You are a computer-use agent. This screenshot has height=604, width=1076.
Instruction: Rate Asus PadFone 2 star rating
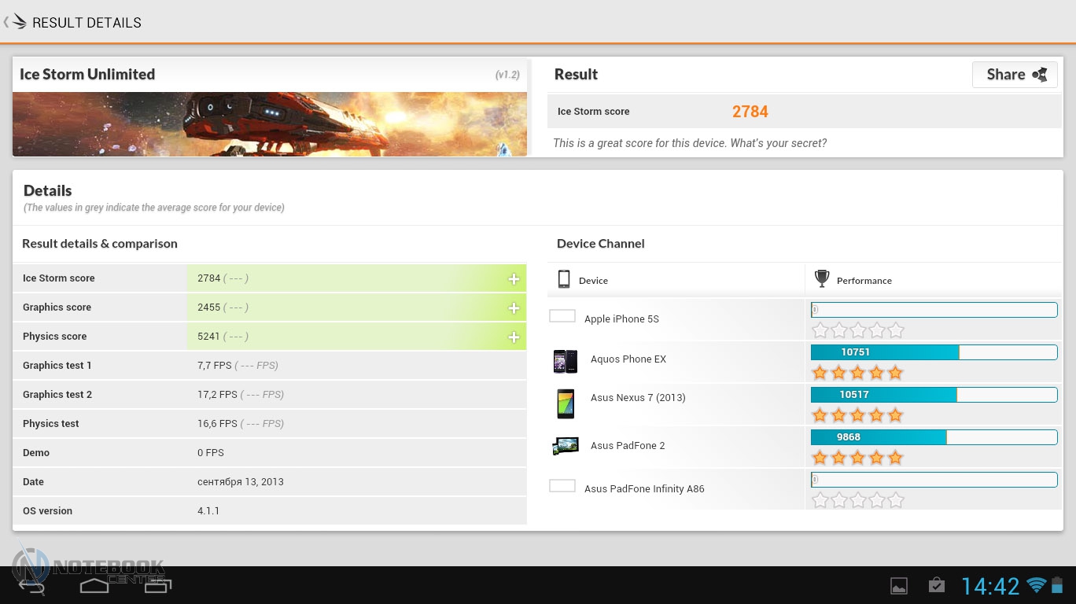[857, 458]
